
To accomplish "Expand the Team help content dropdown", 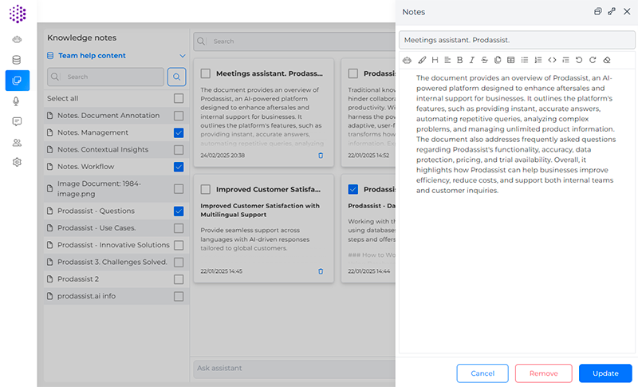I will coord(183,56).
